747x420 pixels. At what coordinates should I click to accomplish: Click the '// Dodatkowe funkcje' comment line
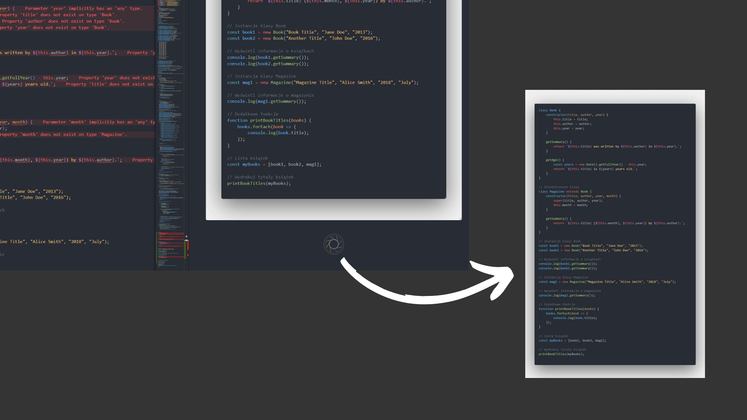tap(253, 114)
